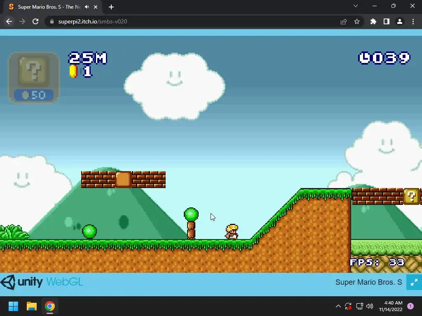Mute the Super Mario Bros. S tab audio

click(87, 7)
